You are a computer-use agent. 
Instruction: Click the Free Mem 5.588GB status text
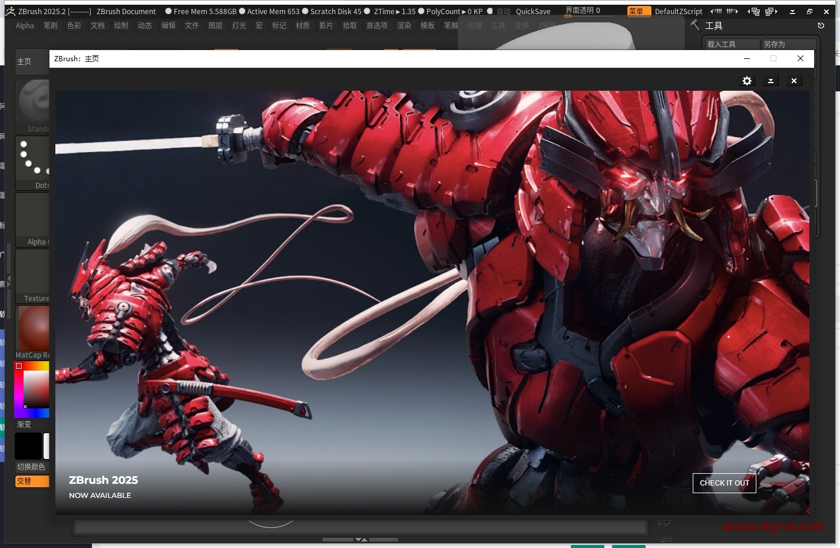tap(205, 11)
